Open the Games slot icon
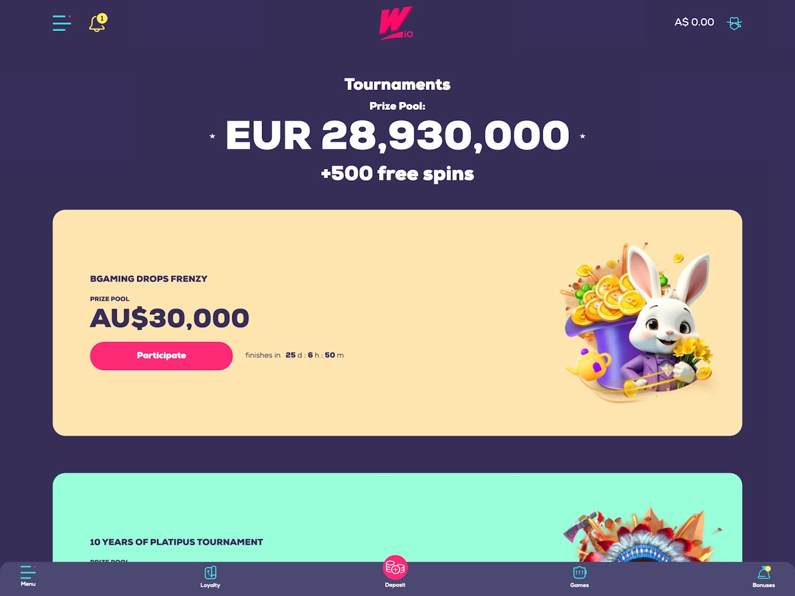 click(x=579, y=572)
